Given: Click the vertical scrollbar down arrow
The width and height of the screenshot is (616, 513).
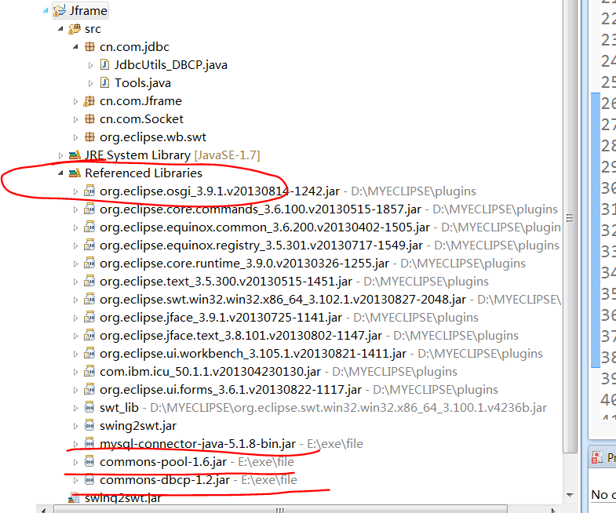Looking at the screenshot, I should click(570, 495).
